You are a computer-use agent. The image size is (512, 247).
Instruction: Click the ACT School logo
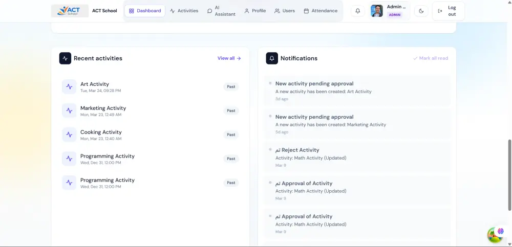click(x=70, y=11)
